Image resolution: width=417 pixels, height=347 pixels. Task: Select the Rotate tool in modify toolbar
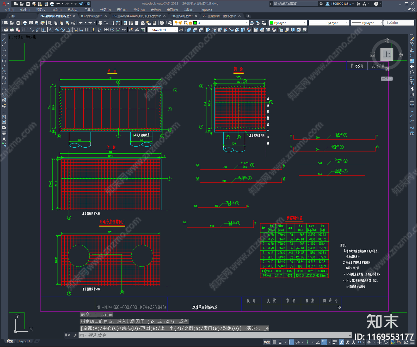tap(412, 72)
